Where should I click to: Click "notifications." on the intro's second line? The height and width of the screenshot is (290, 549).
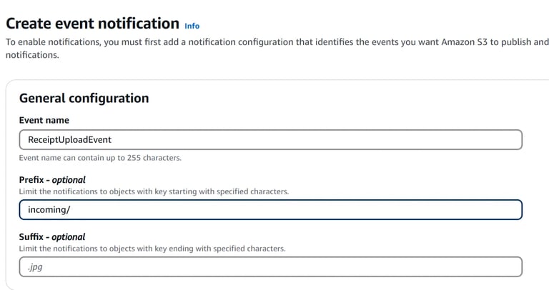[x=32, y=55]
